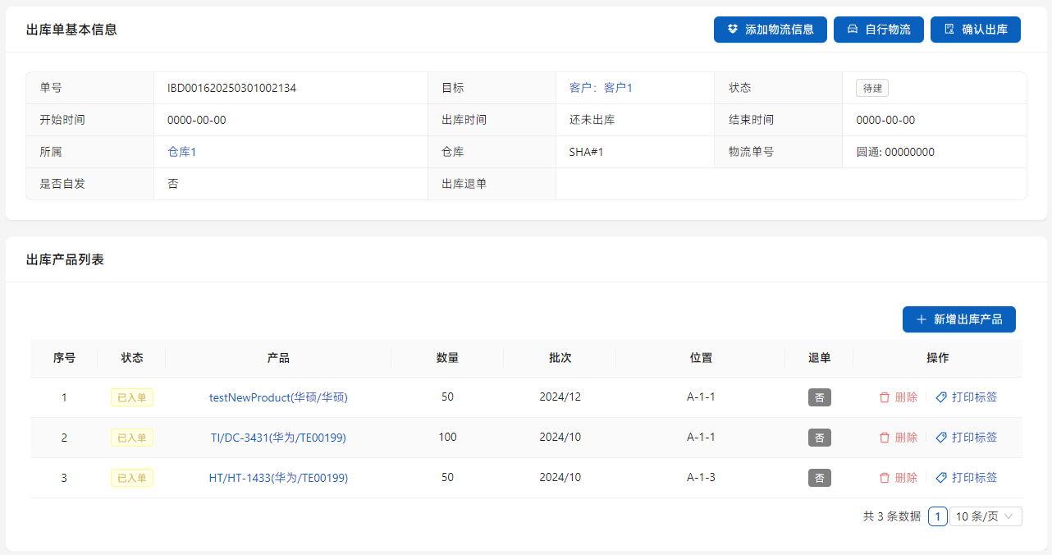The height and width of the screenshot is (555, 1052).
Task: Click the print-label tag icon in row 3
Action: (x=941, y=478)
